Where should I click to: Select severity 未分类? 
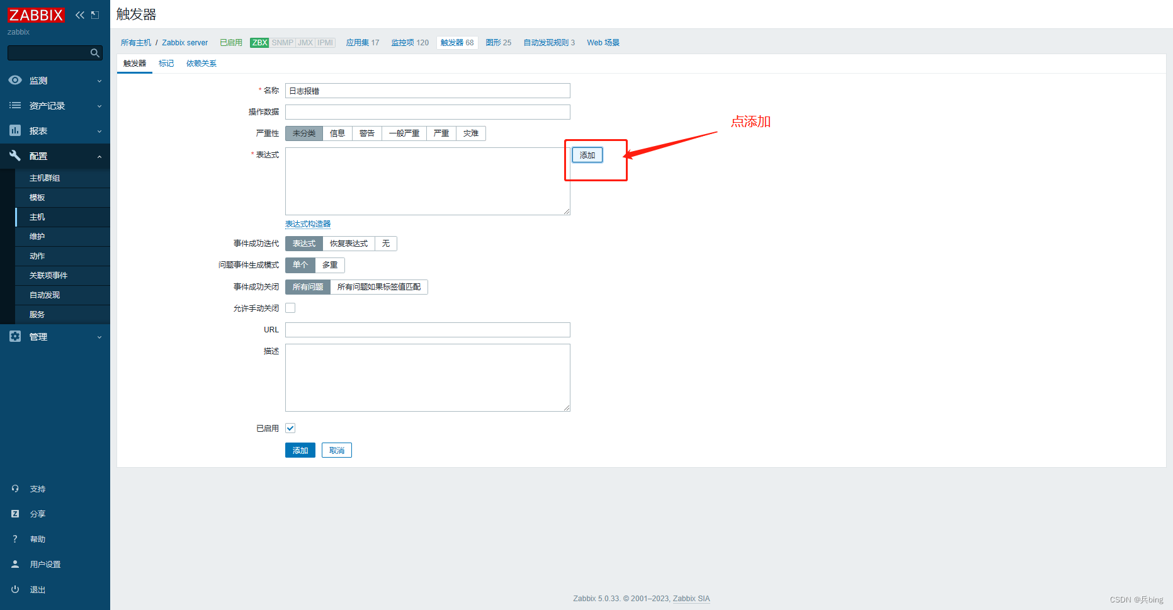(x=304, y=133)
